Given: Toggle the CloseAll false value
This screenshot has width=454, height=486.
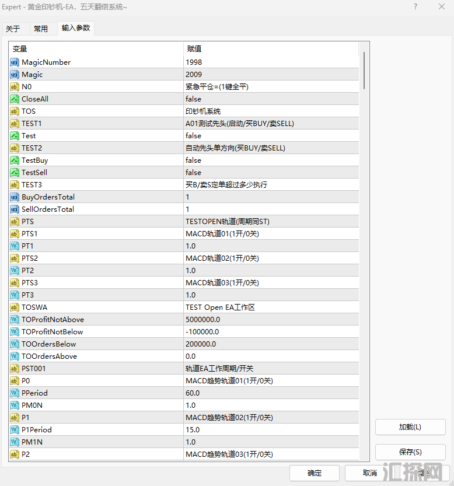Looking at the screenshot, I should [x=193, y=99].
